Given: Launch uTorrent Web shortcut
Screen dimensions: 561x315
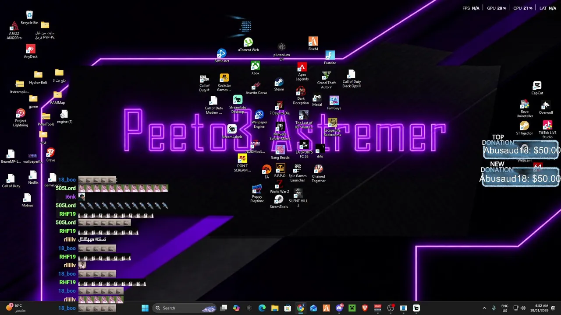Looking at the screenshot, I should 248,45.
